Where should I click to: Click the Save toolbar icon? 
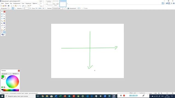click(5, 6)
